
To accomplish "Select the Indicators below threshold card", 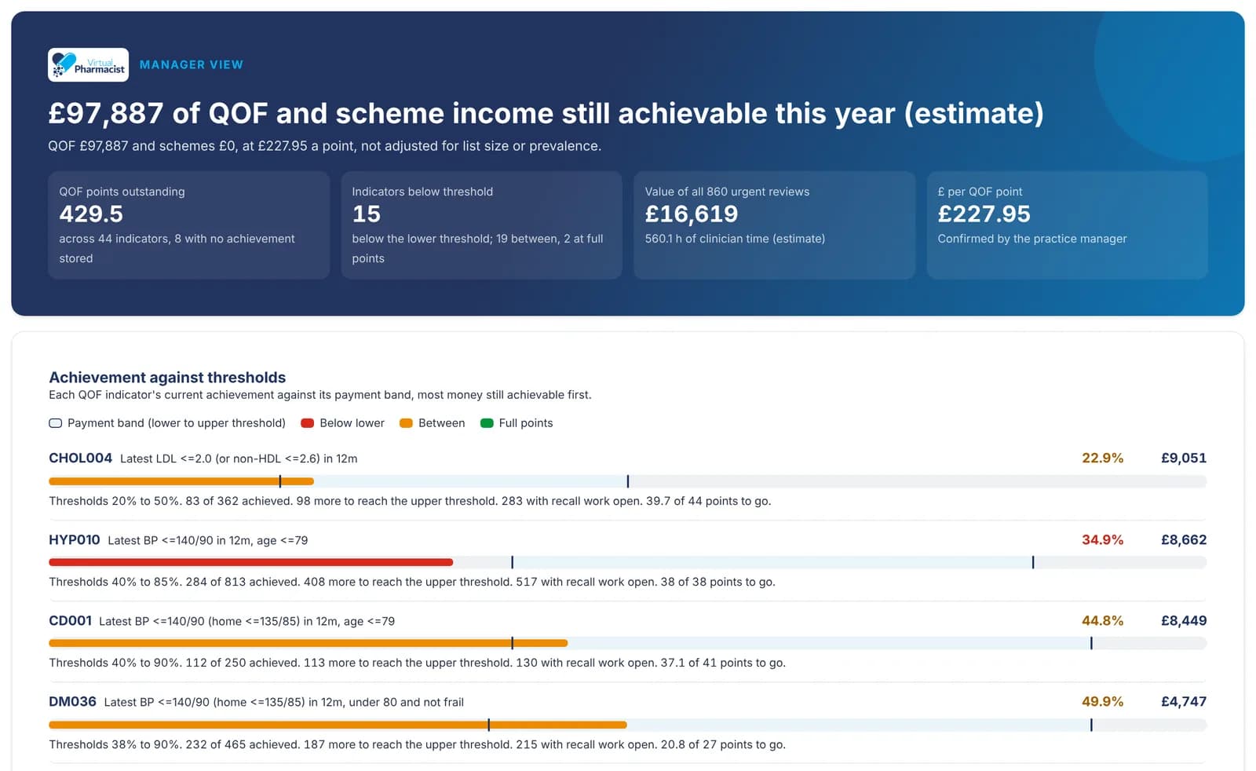I will coord(481,225).
